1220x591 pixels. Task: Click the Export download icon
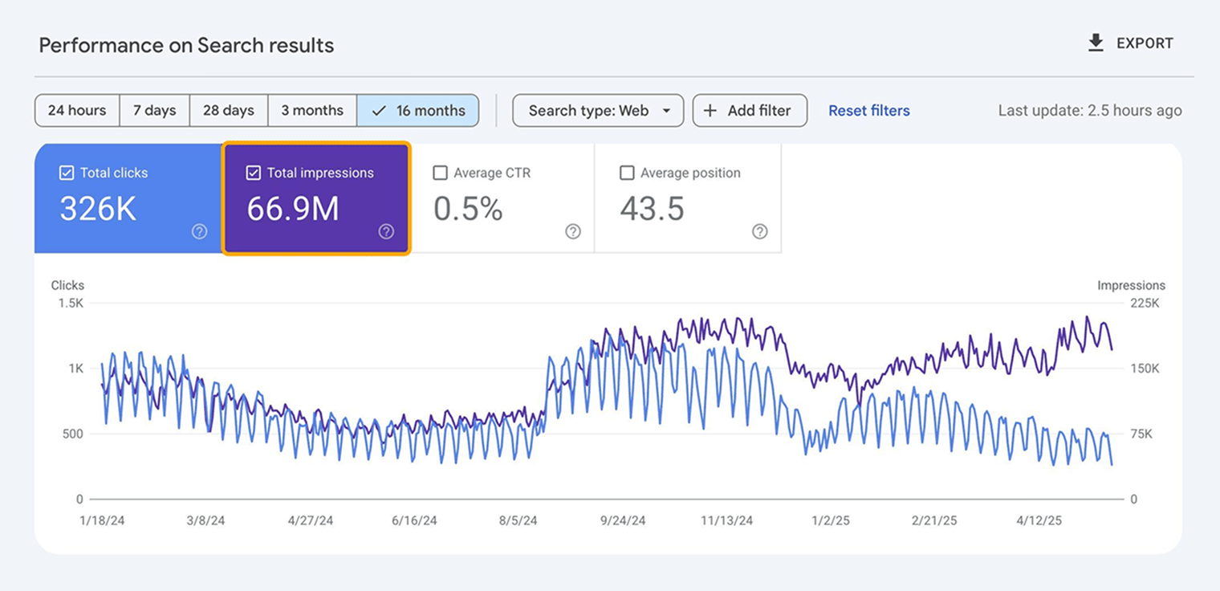coord(1095,43)
